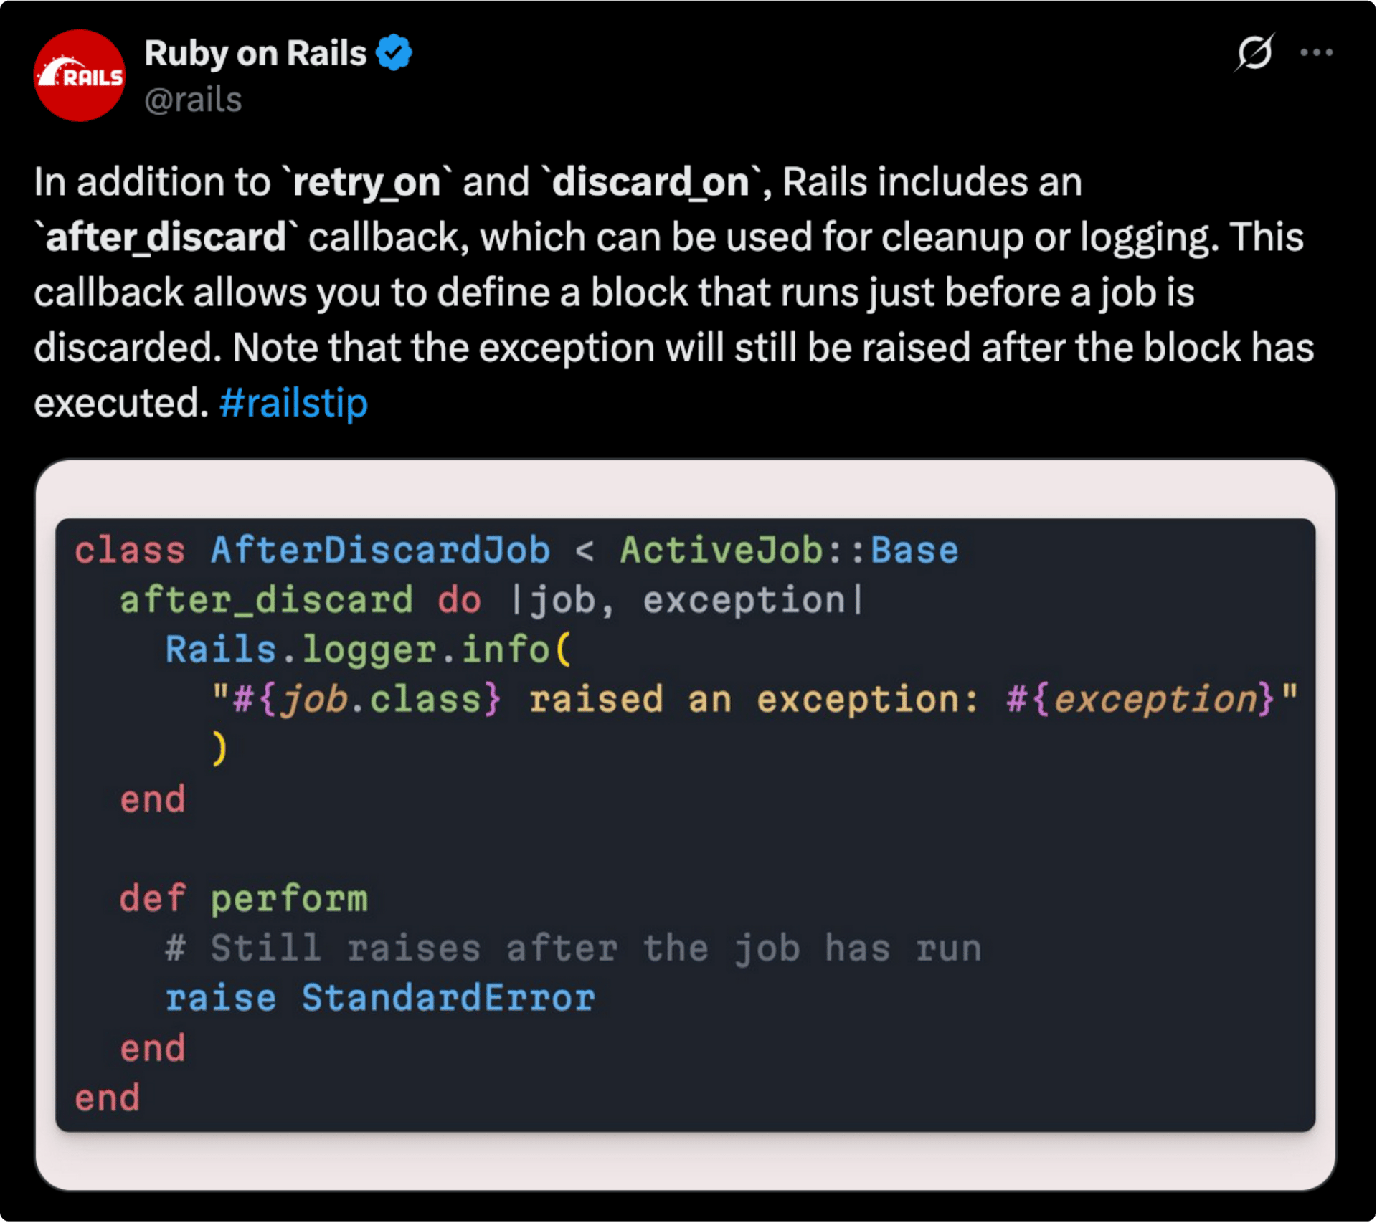Click the pale border of the code image
The width and height of the screenshot is (1377, 1223).
click(688, 1161)
